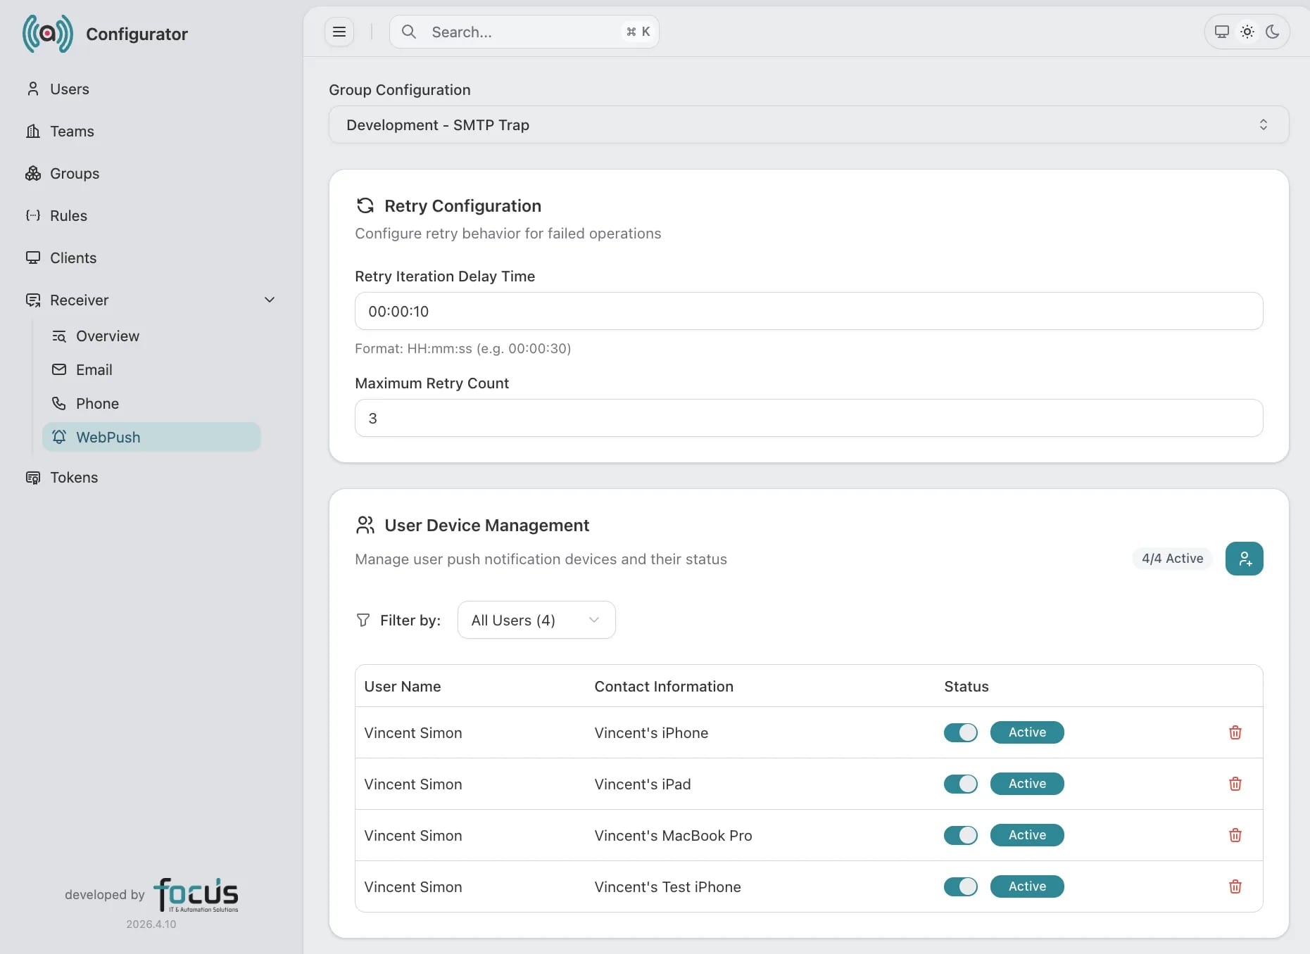Click the Vincent's Test iPhone cell
The width and height of the screenshot is (1310, 954).
(x=668, y=887)
